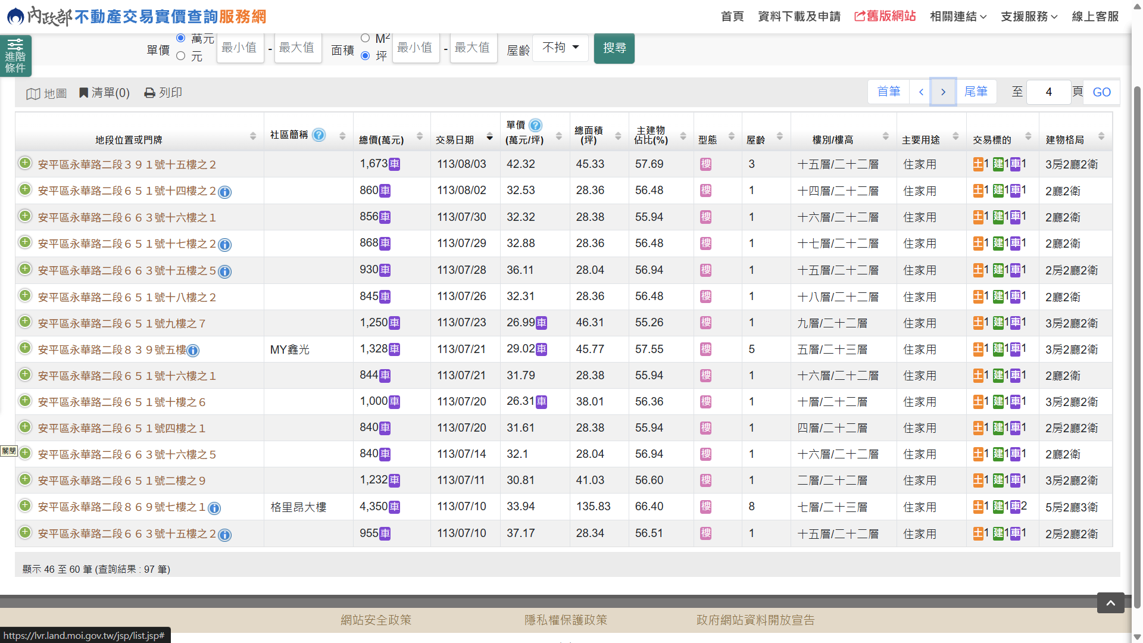Open the 屋齡 不拘 dropdown
Screen dimensions: 1143x643
pyautogui.click(x=560, y=48)
